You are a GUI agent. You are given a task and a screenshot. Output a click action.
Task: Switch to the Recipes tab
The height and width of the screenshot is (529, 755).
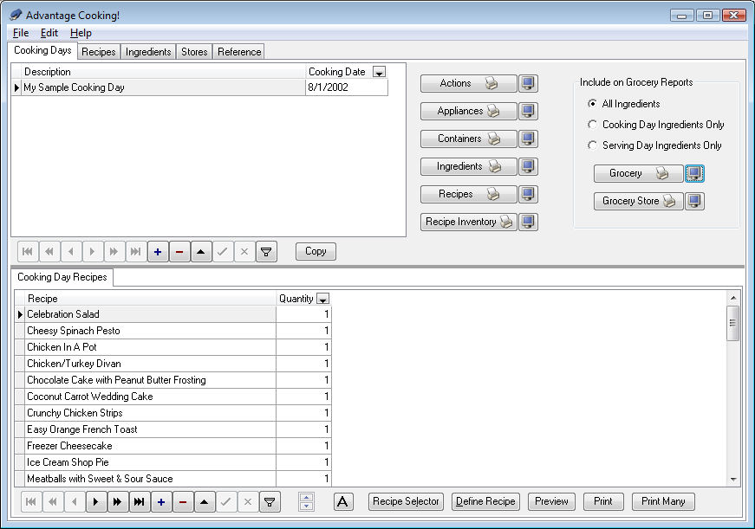(99, 52)
